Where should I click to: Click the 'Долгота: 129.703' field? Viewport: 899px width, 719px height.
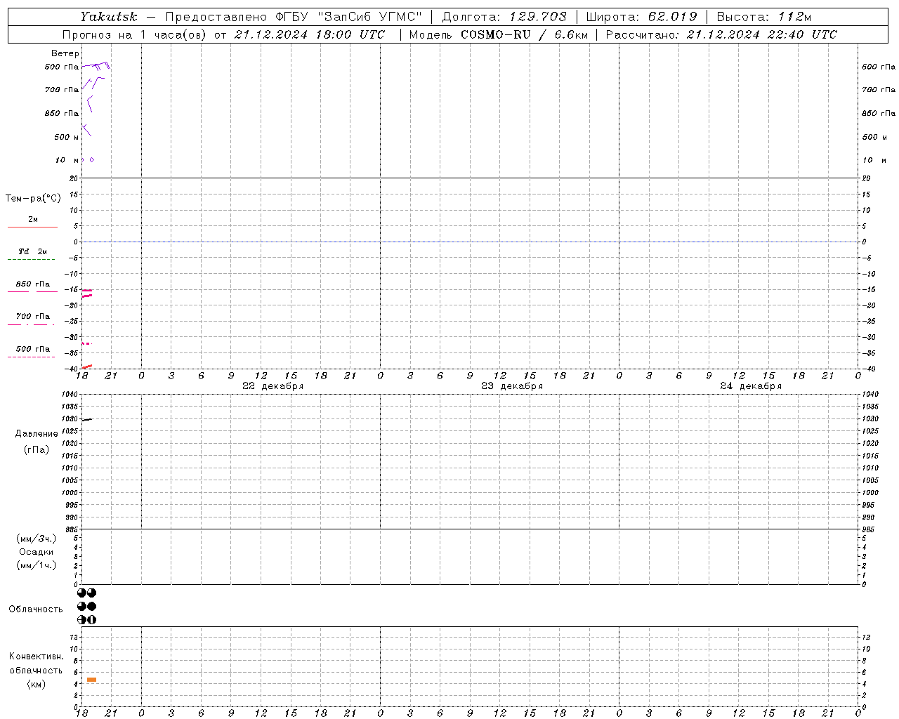click(504, 17)
